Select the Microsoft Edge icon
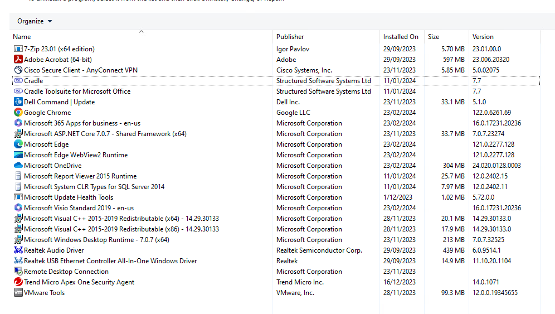The height and width of the screenshot is (314, 555). 18,144
